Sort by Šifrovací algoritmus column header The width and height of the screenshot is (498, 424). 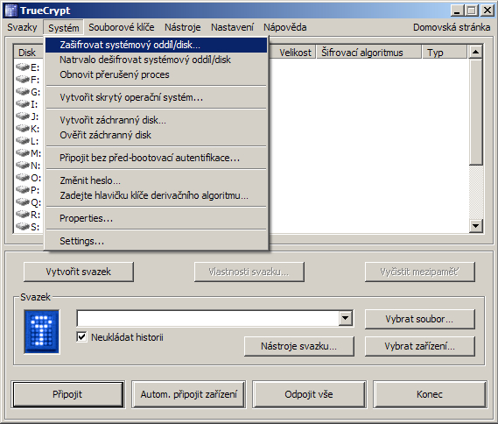tap(368, 53)
